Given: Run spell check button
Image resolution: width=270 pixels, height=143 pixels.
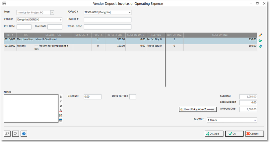Looking at the screenshot, I should tap(16, 133).
